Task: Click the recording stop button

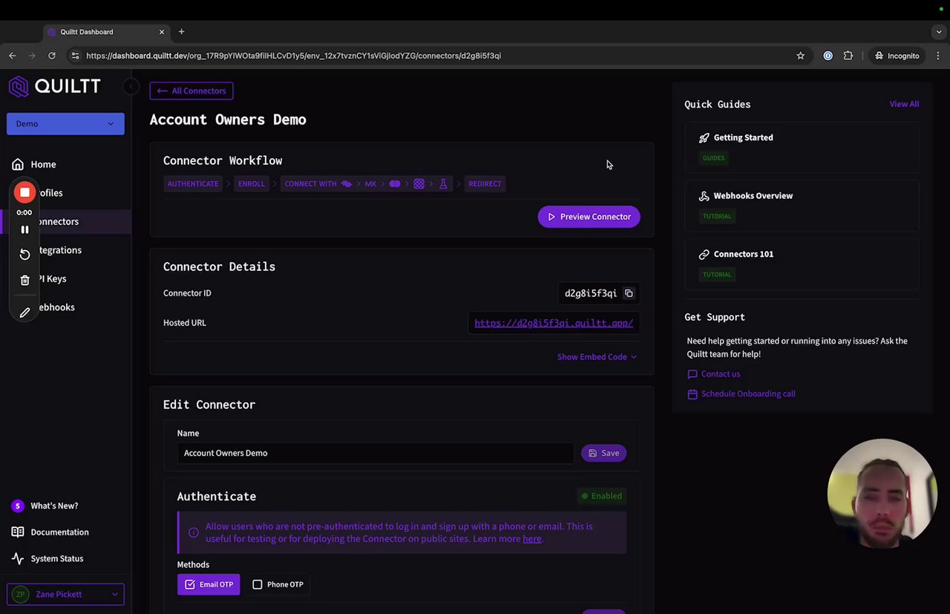Action: click(x=24, y=193)
